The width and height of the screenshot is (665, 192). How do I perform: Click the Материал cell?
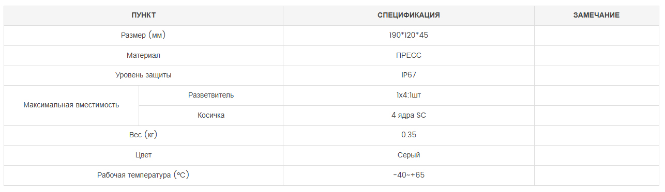tap(143, 55)
